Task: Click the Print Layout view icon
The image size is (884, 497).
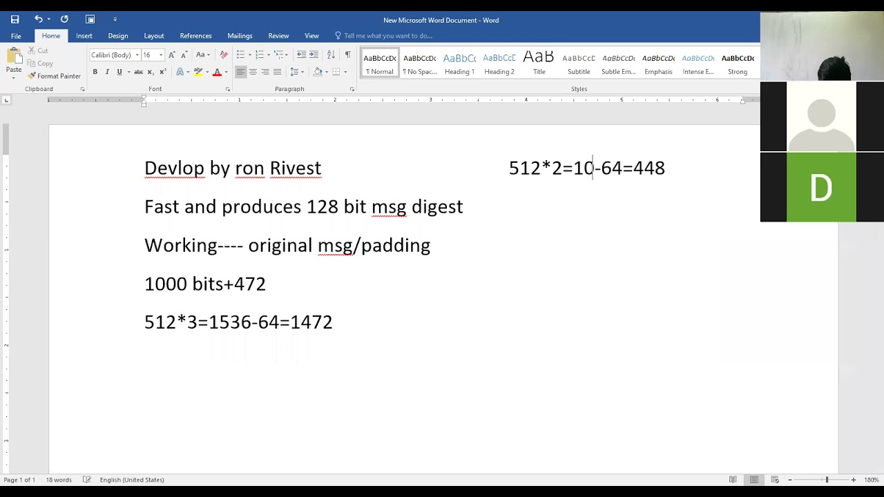Action: point(754,480)
